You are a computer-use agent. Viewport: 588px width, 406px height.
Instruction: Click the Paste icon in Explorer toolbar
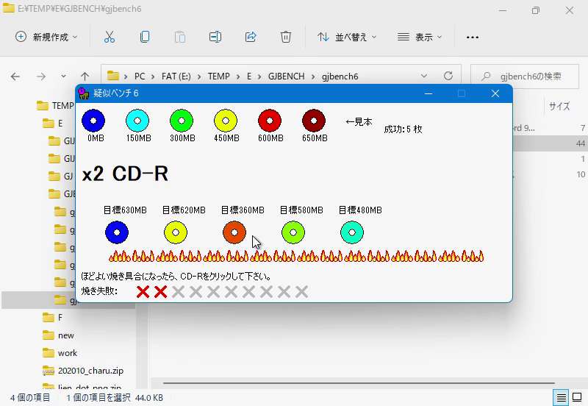(180, 37)
